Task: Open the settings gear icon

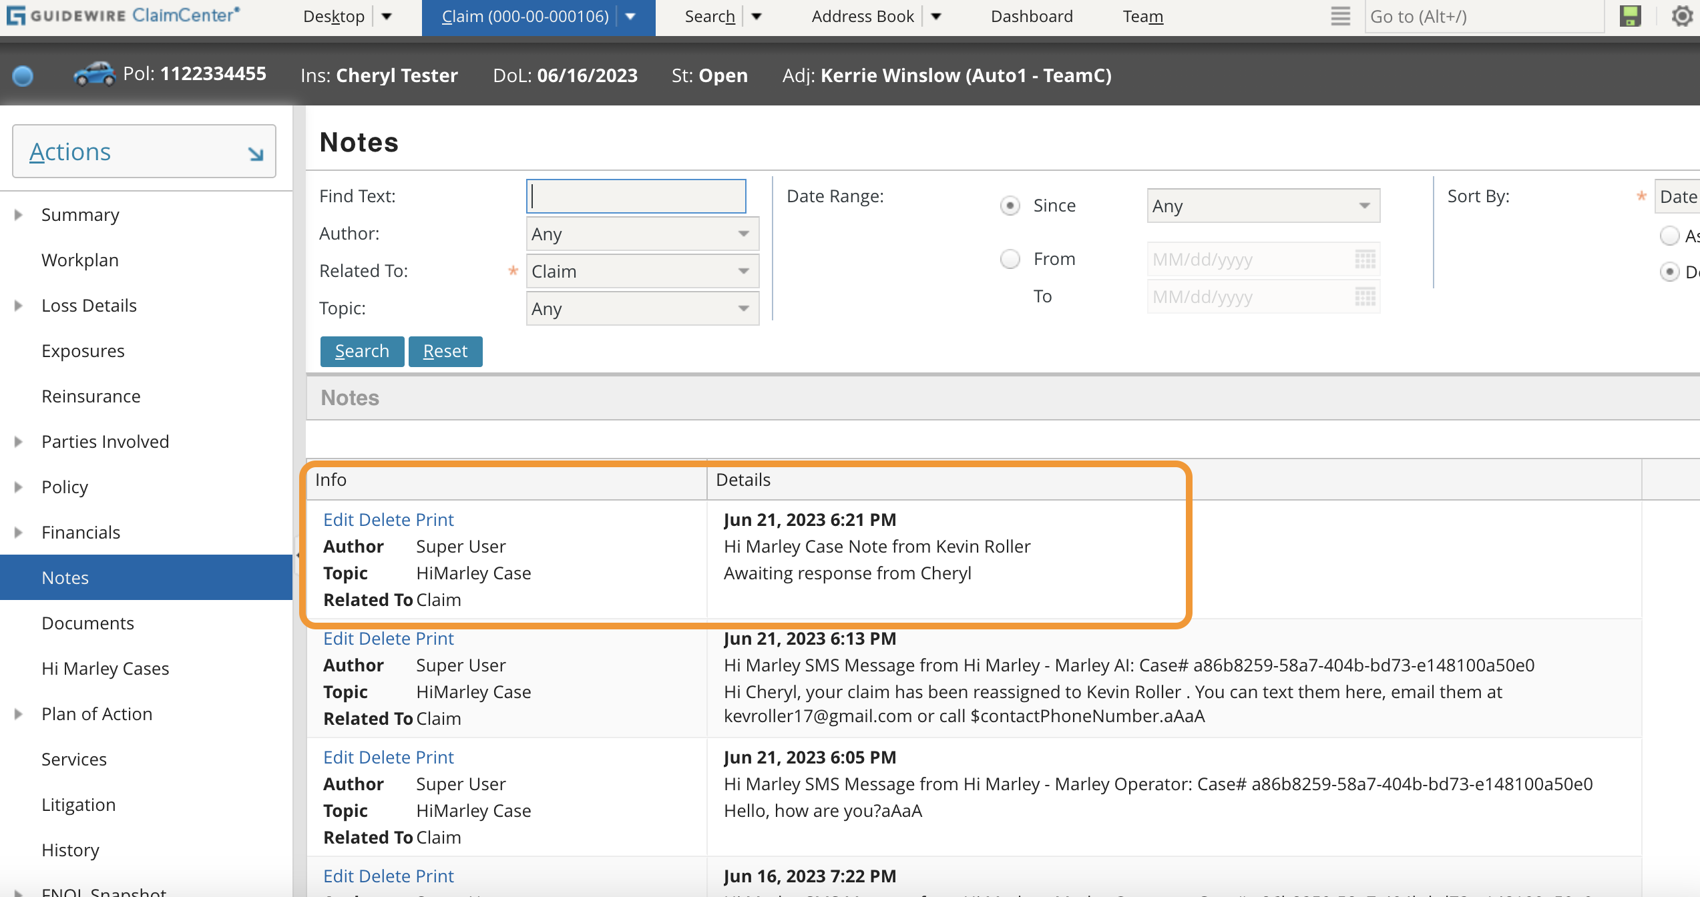Action: (1681, 16)
